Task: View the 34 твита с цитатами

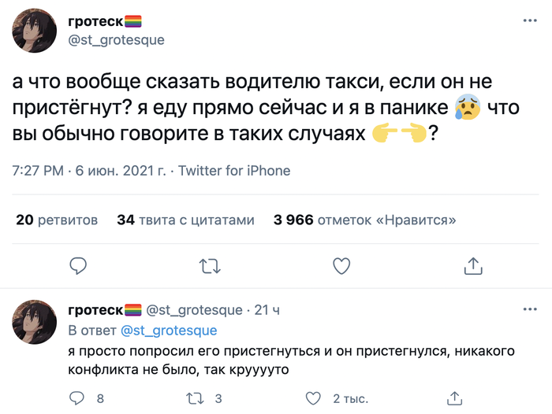Action: 185,220
